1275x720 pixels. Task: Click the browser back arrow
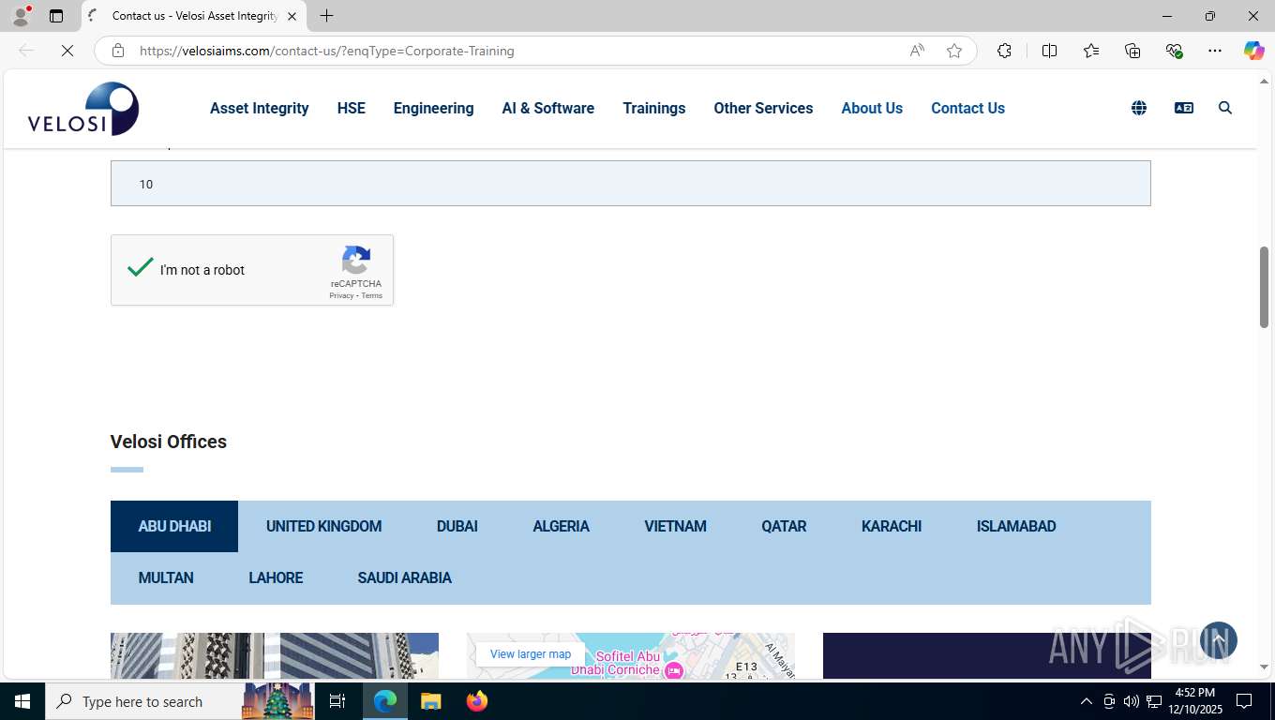click(x=26, y=51)
